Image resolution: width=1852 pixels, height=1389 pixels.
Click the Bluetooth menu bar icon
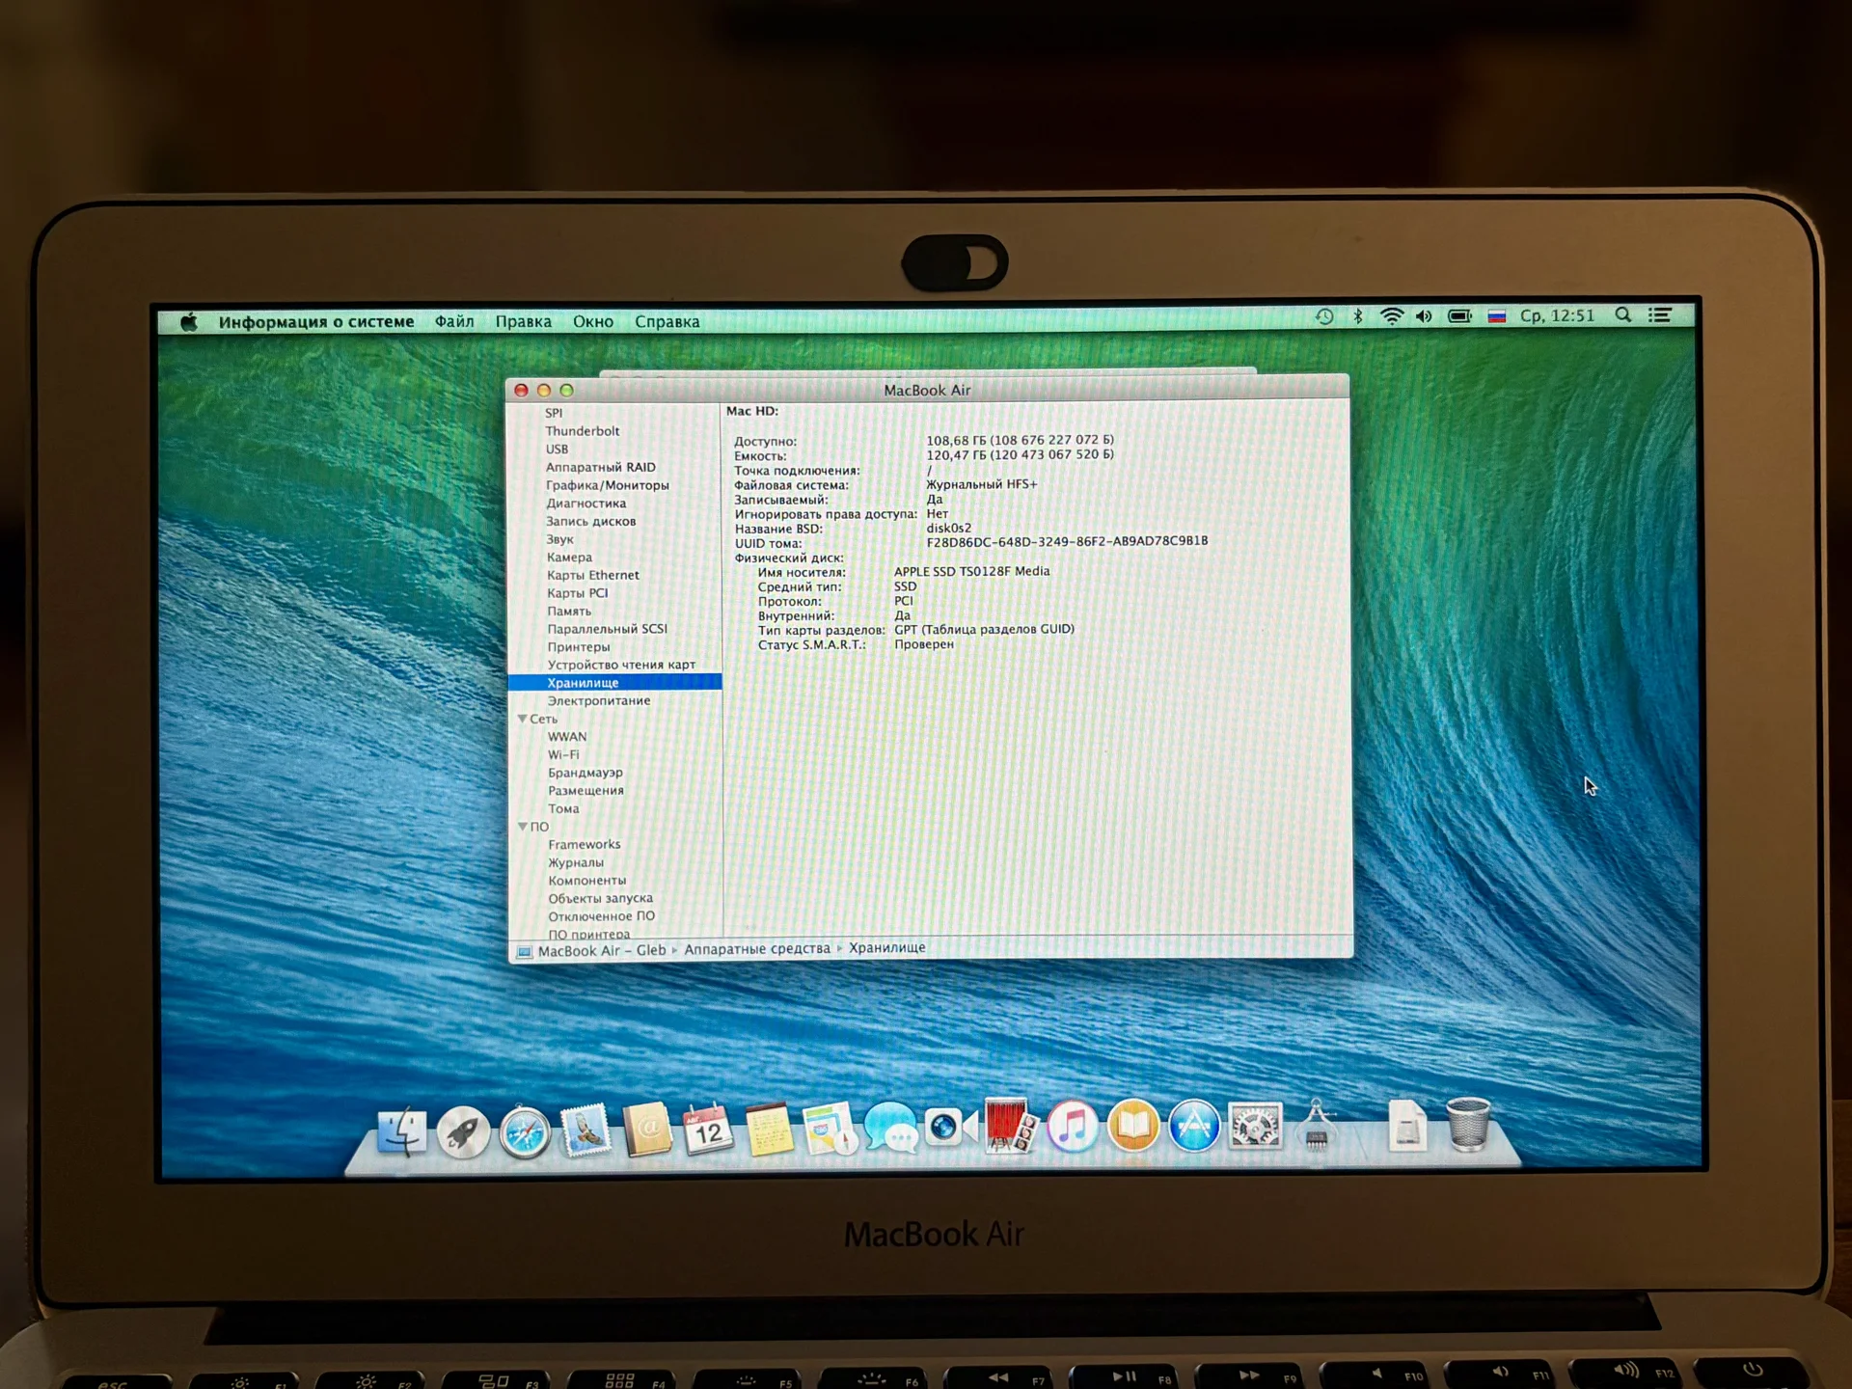click(x=1358, y=316)
